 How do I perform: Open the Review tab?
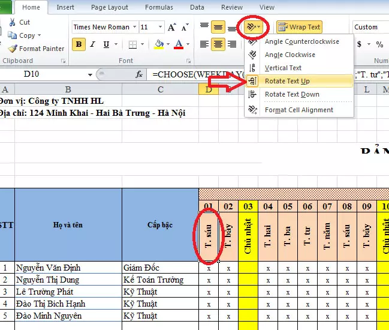[232, 7]
